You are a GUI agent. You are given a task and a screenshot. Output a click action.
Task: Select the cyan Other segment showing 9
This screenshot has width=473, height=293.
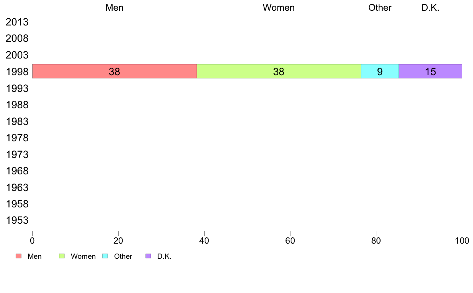point(380,71)
